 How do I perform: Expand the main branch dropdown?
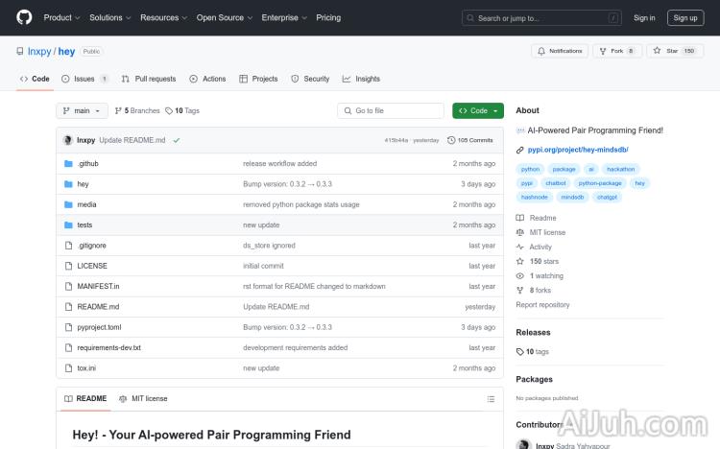click(x=82, y=110)
